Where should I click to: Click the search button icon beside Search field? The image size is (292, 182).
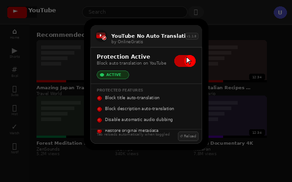(x=196, y=12)
